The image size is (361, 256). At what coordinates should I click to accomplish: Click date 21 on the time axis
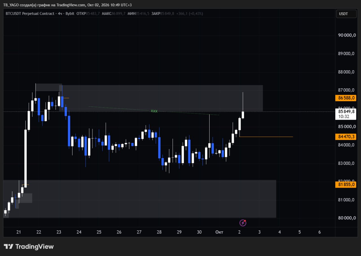19,232
